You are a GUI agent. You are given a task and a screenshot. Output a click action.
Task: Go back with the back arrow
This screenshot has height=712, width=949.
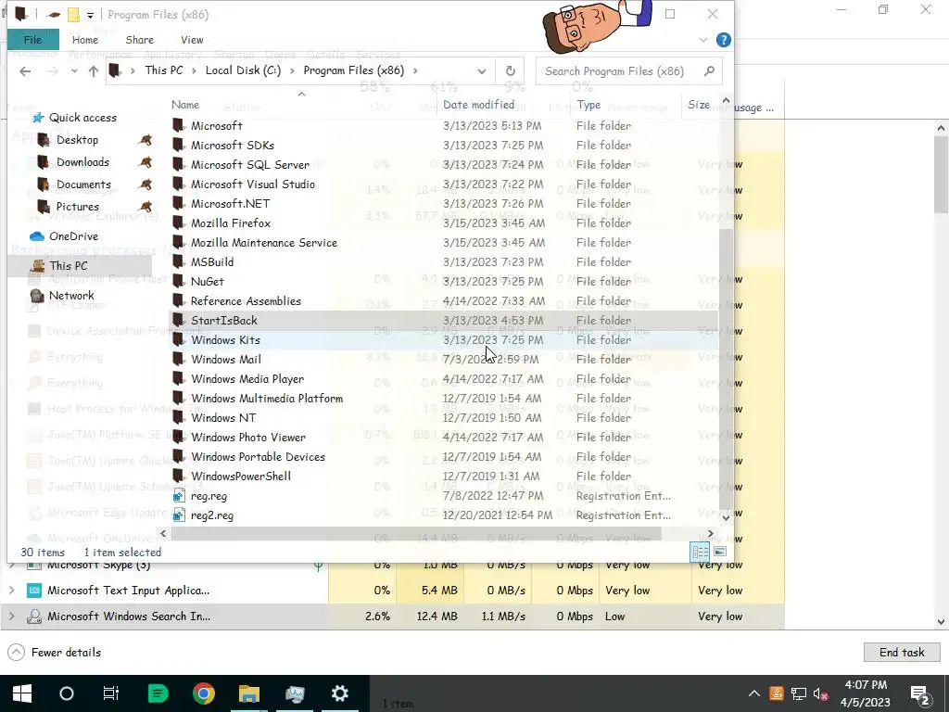click(25, 70)
